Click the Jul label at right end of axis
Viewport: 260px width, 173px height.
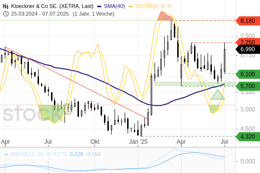coord(224,142)
